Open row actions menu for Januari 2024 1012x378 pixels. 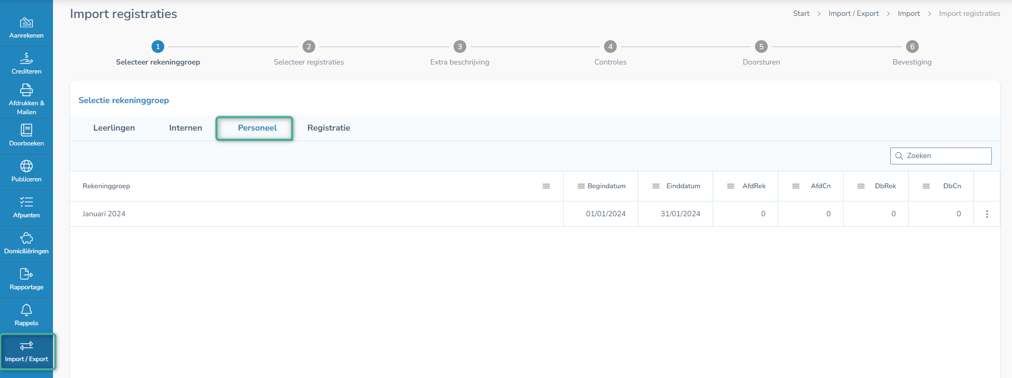click(987, 214)
